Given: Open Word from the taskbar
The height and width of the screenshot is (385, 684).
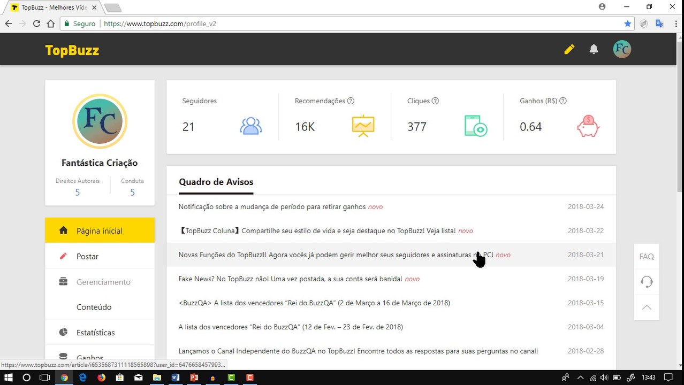Looking at the screenshot, I should (175, 378).
